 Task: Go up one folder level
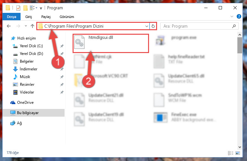[32, 26]
